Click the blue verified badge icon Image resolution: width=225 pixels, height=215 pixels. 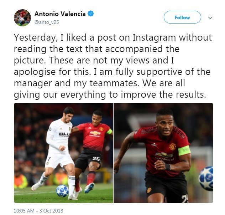tap(91, 14)
